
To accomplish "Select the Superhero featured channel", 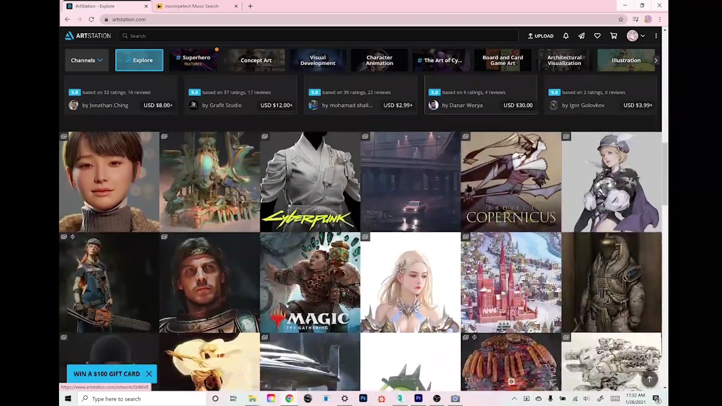I will coord(193,60).
